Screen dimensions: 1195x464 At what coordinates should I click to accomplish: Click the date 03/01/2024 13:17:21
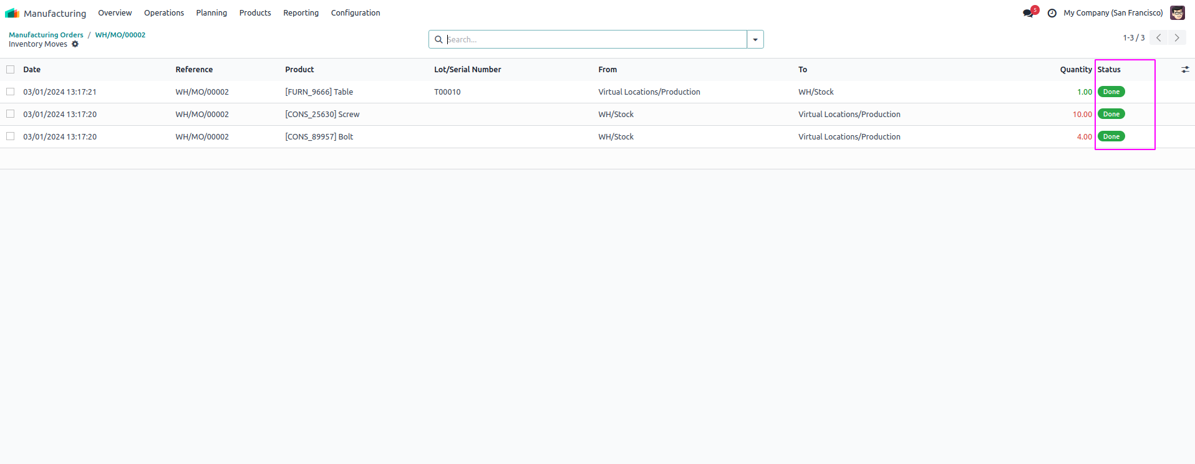click(60, 92)
